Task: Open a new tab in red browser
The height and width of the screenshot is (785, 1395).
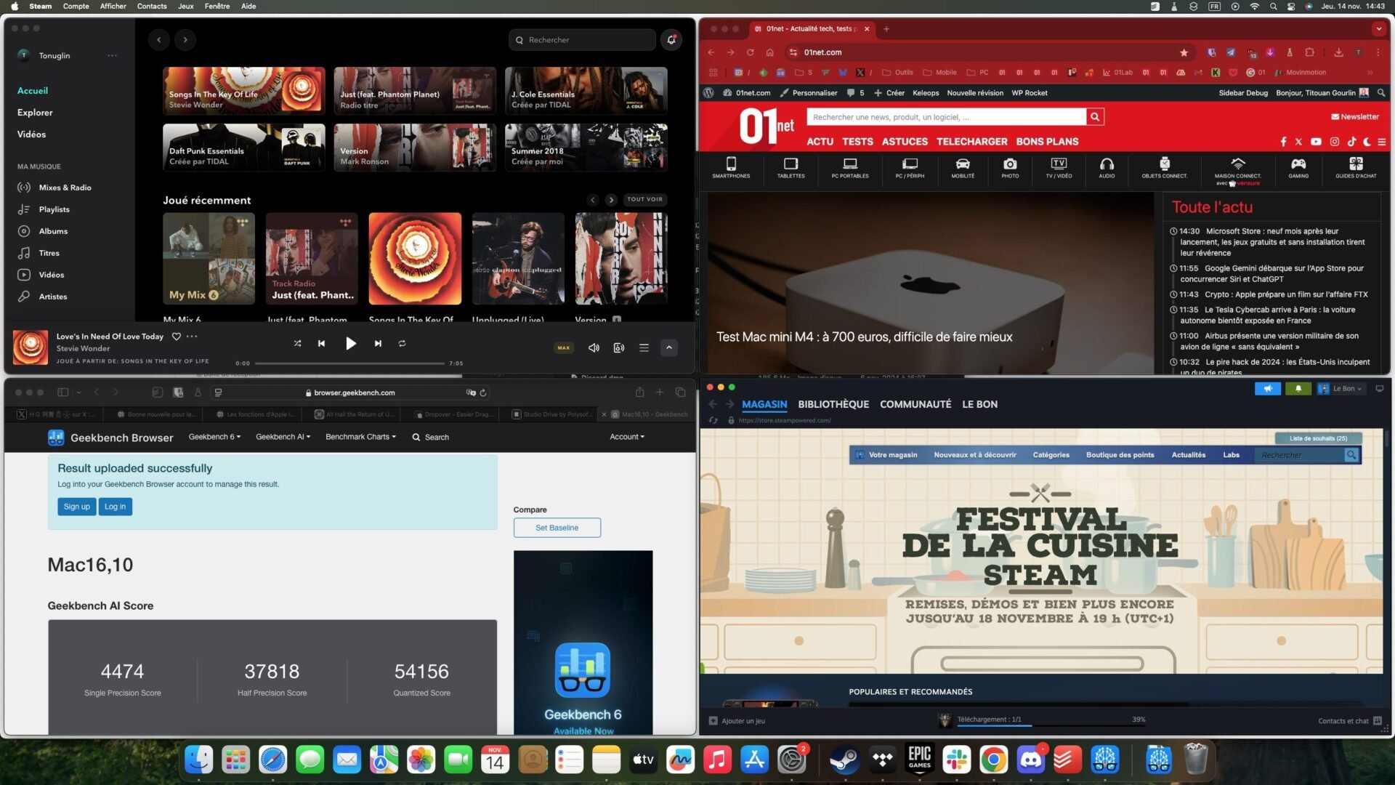Action: 886,29
